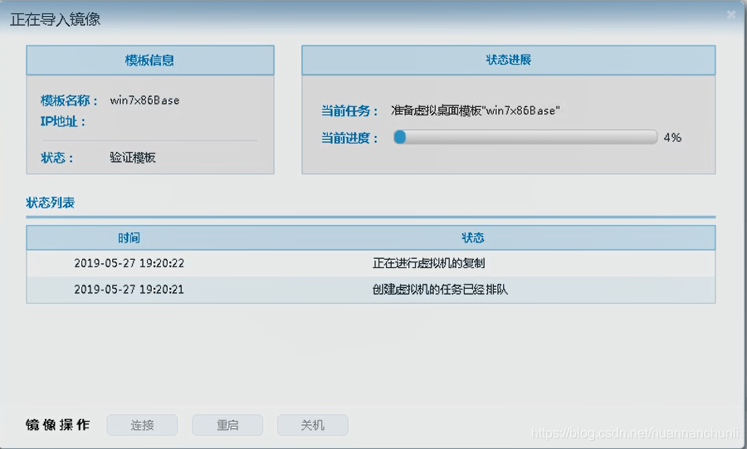Click the current task text 准备虚拟桌面模板
The width and height of the screenshot is (747, 449).
(475, 110)
